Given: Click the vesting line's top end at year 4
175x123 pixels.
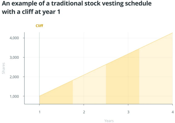Looking at the screenshot, I should point(172,33).
